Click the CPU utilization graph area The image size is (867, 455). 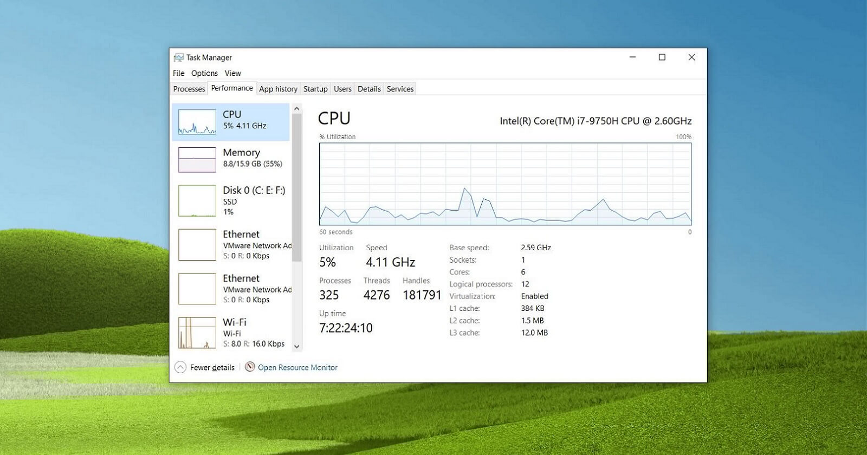click(505, 184)
